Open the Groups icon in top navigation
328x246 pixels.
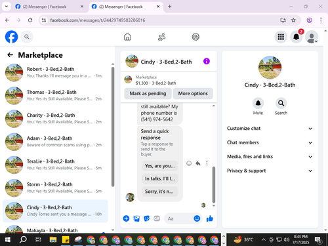click(195, 37)
